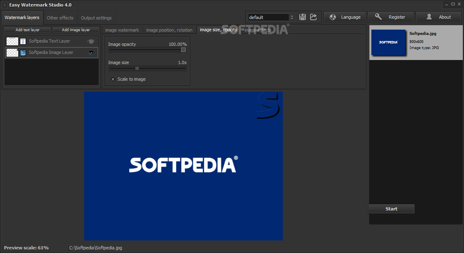Click the S watermark in preview corner

pyautogui.click(x=268, y=106)
